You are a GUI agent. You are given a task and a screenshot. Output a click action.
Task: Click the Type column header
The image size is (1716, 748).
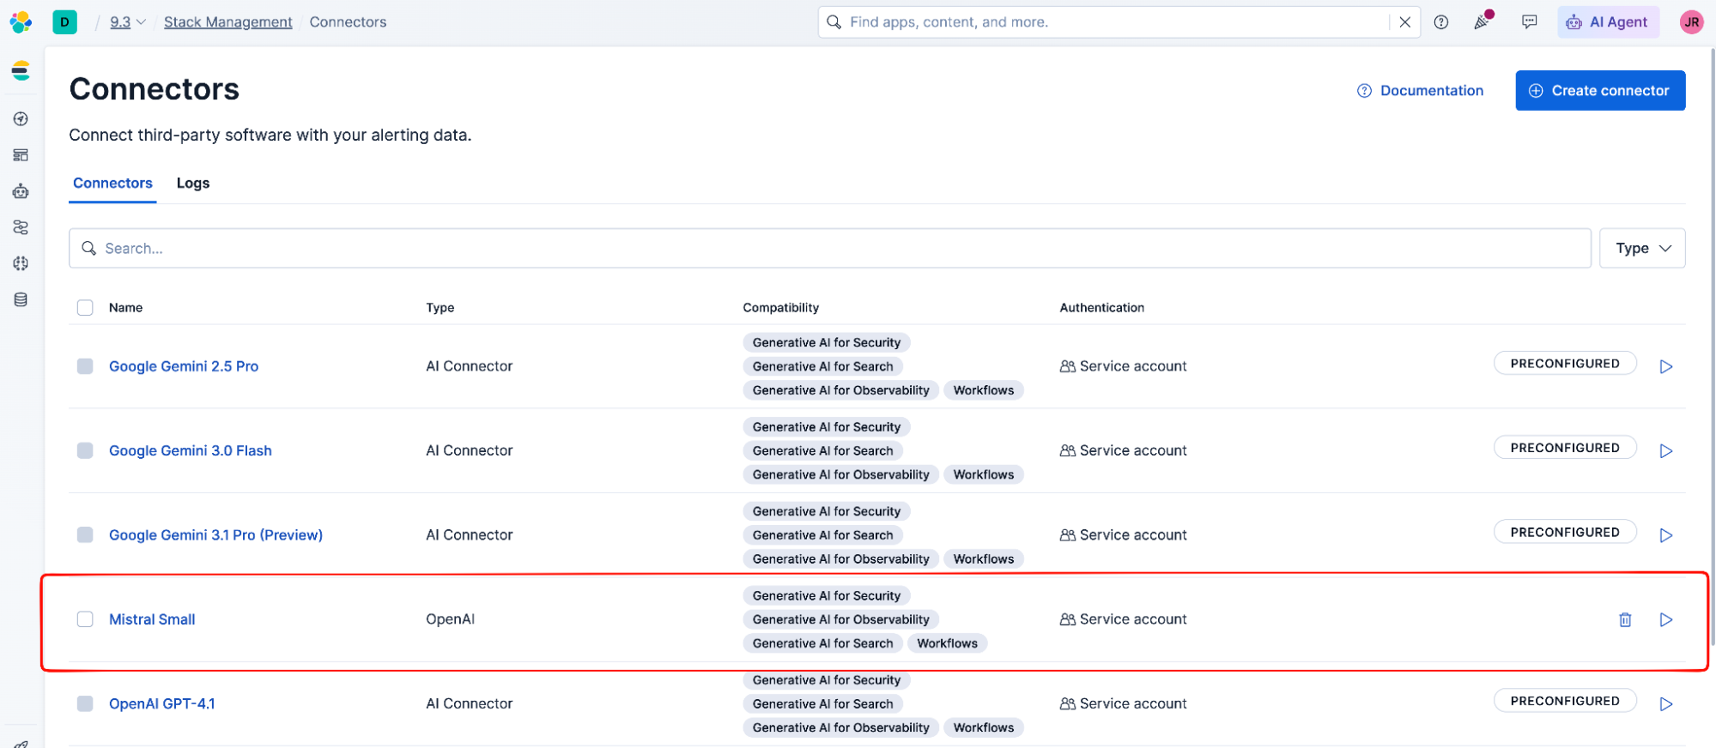coord(440,308)
